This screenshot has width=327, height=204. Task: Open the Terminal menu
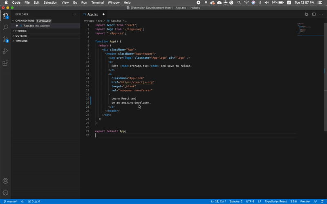coord(97,2)
